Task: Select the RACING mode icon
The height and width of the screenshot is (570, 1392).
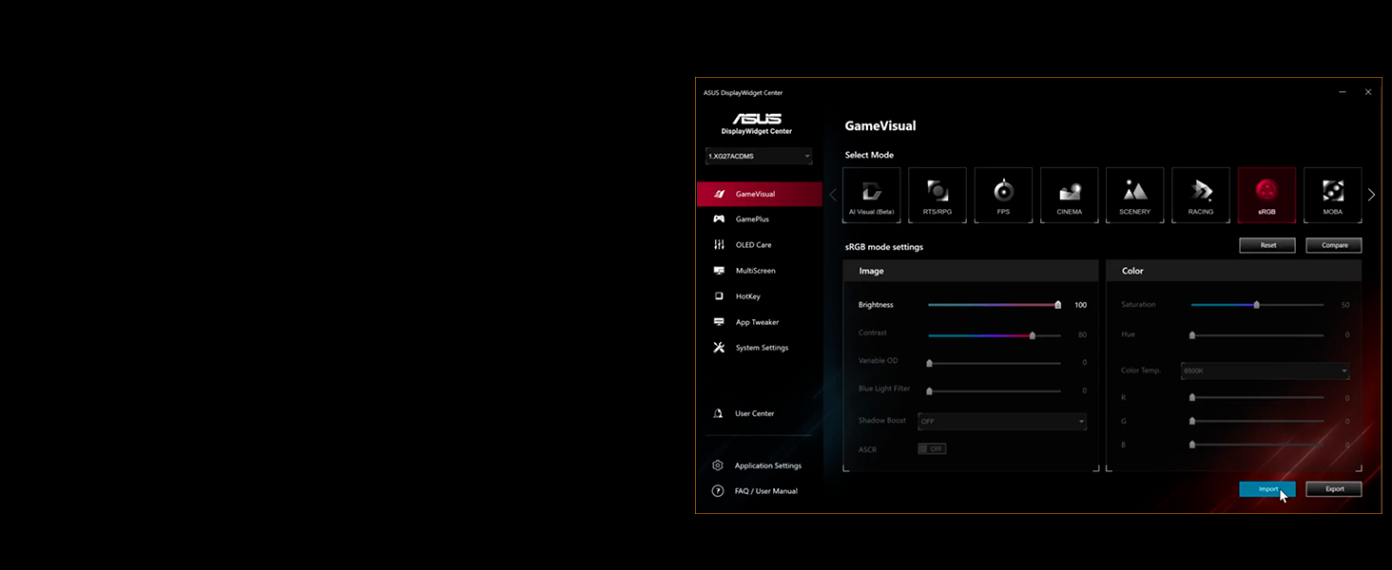Action: (x=1200, y=195)
